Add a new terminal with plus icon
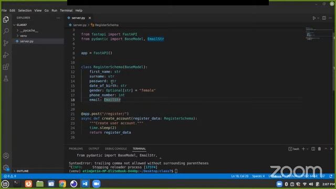The height and width of the screenshot is (189, 336). tap(303, 149)
